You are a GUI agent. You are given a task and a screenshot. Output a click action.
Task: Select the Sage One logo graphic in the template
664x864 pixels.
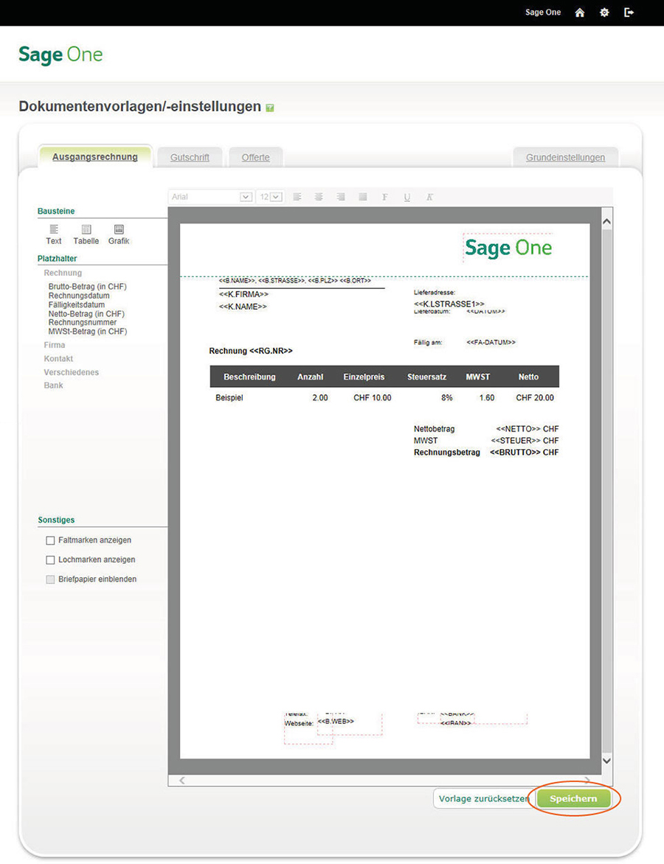click(508, 248)
